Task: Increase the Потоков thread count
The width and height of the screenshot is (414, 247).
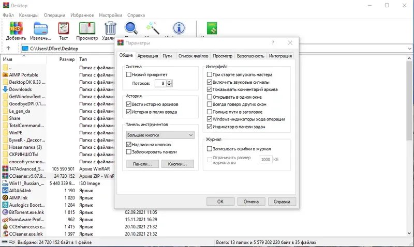Action: (x=169, y=82)
